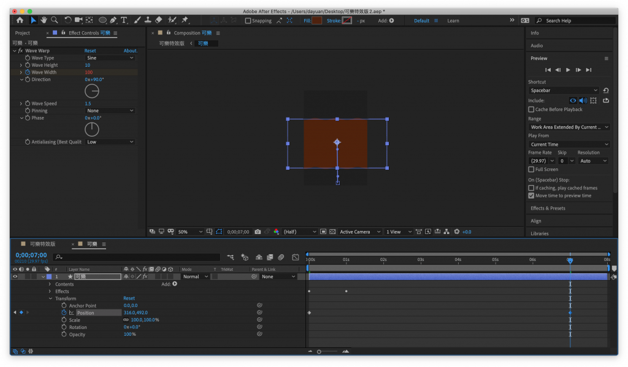Click the Transform Reset link
628x367 pixels.
(x=129, y=298)
